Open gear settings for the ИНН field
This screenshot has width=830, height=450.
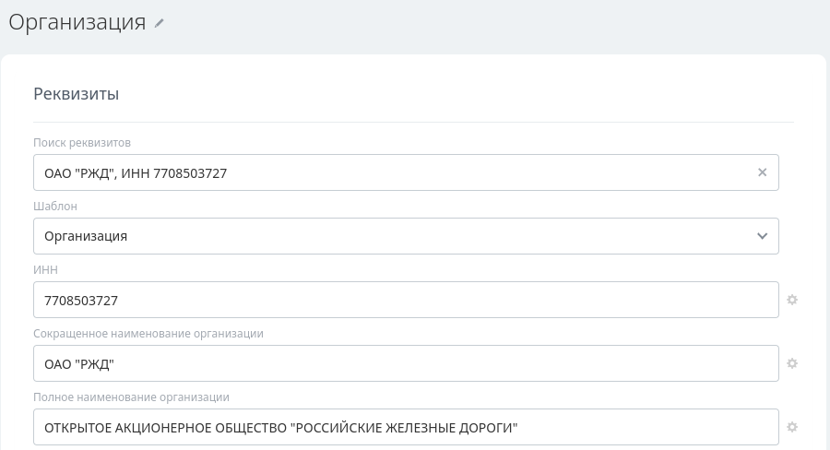(792, 300)
